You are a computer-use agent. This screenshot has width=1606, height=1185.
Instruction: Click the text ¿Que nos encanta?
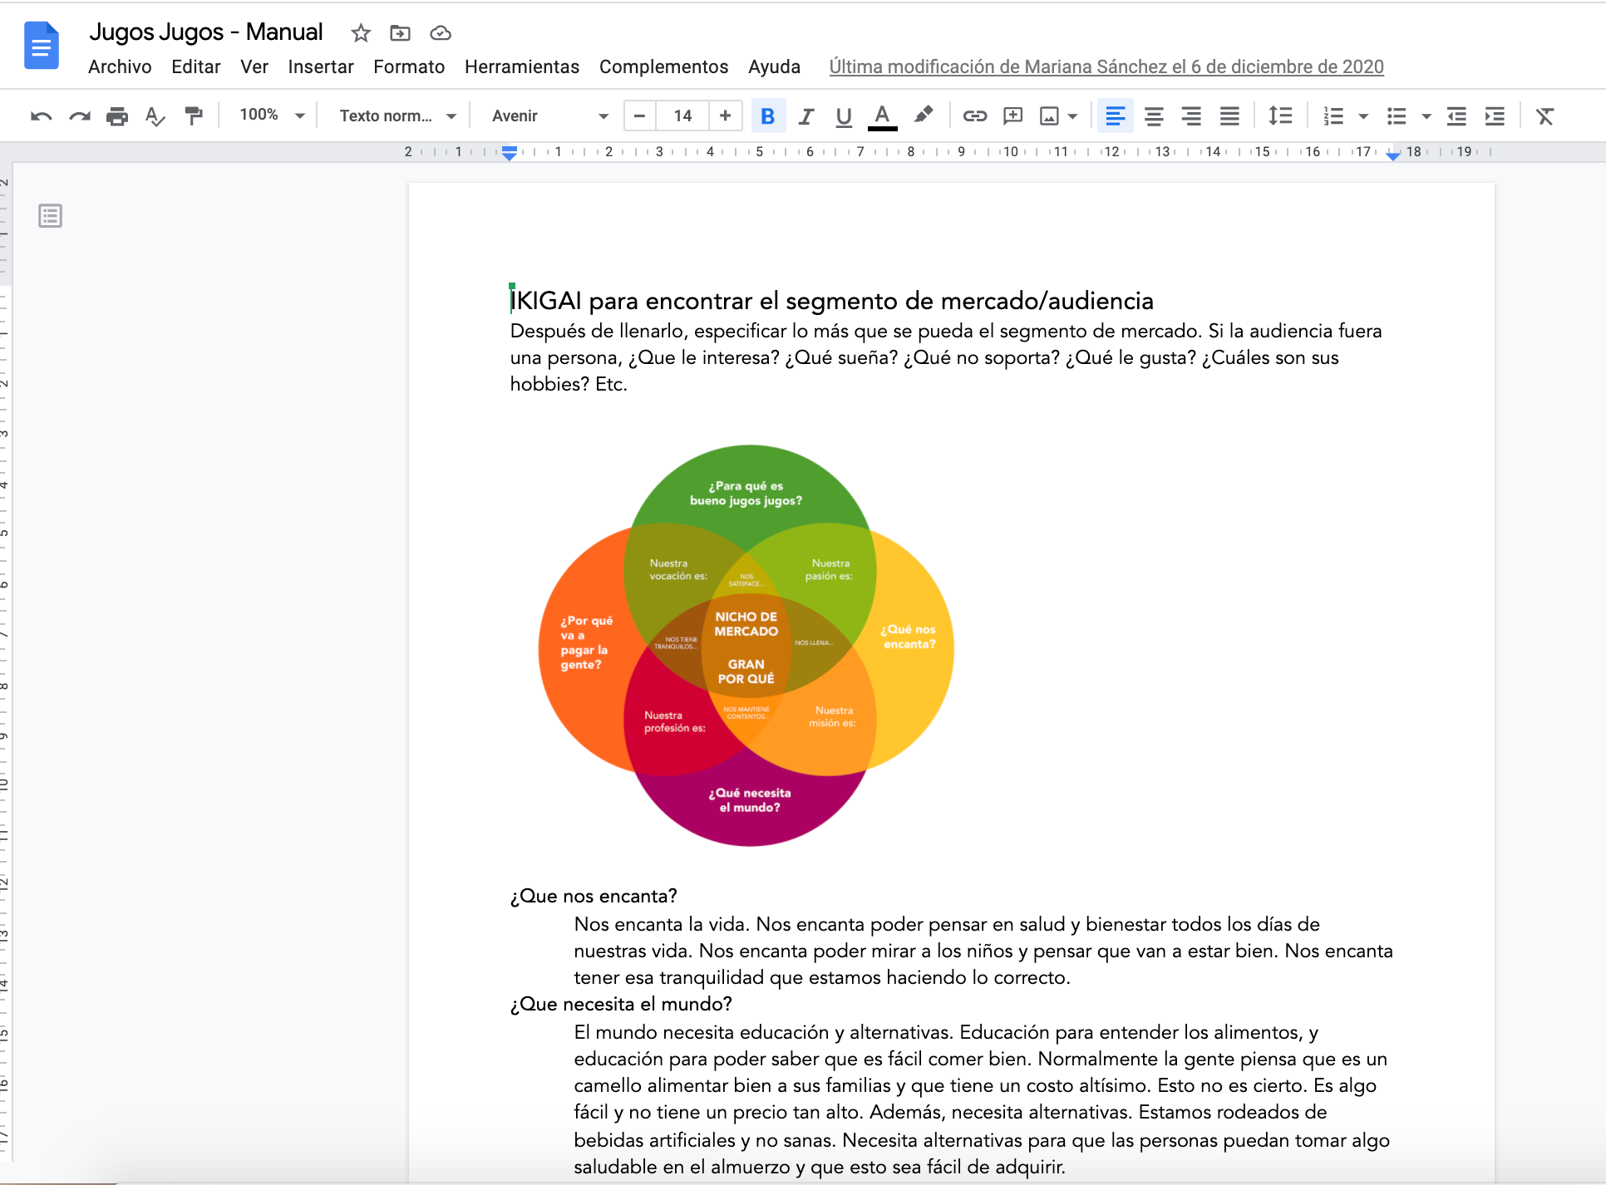tap(594, 896)
